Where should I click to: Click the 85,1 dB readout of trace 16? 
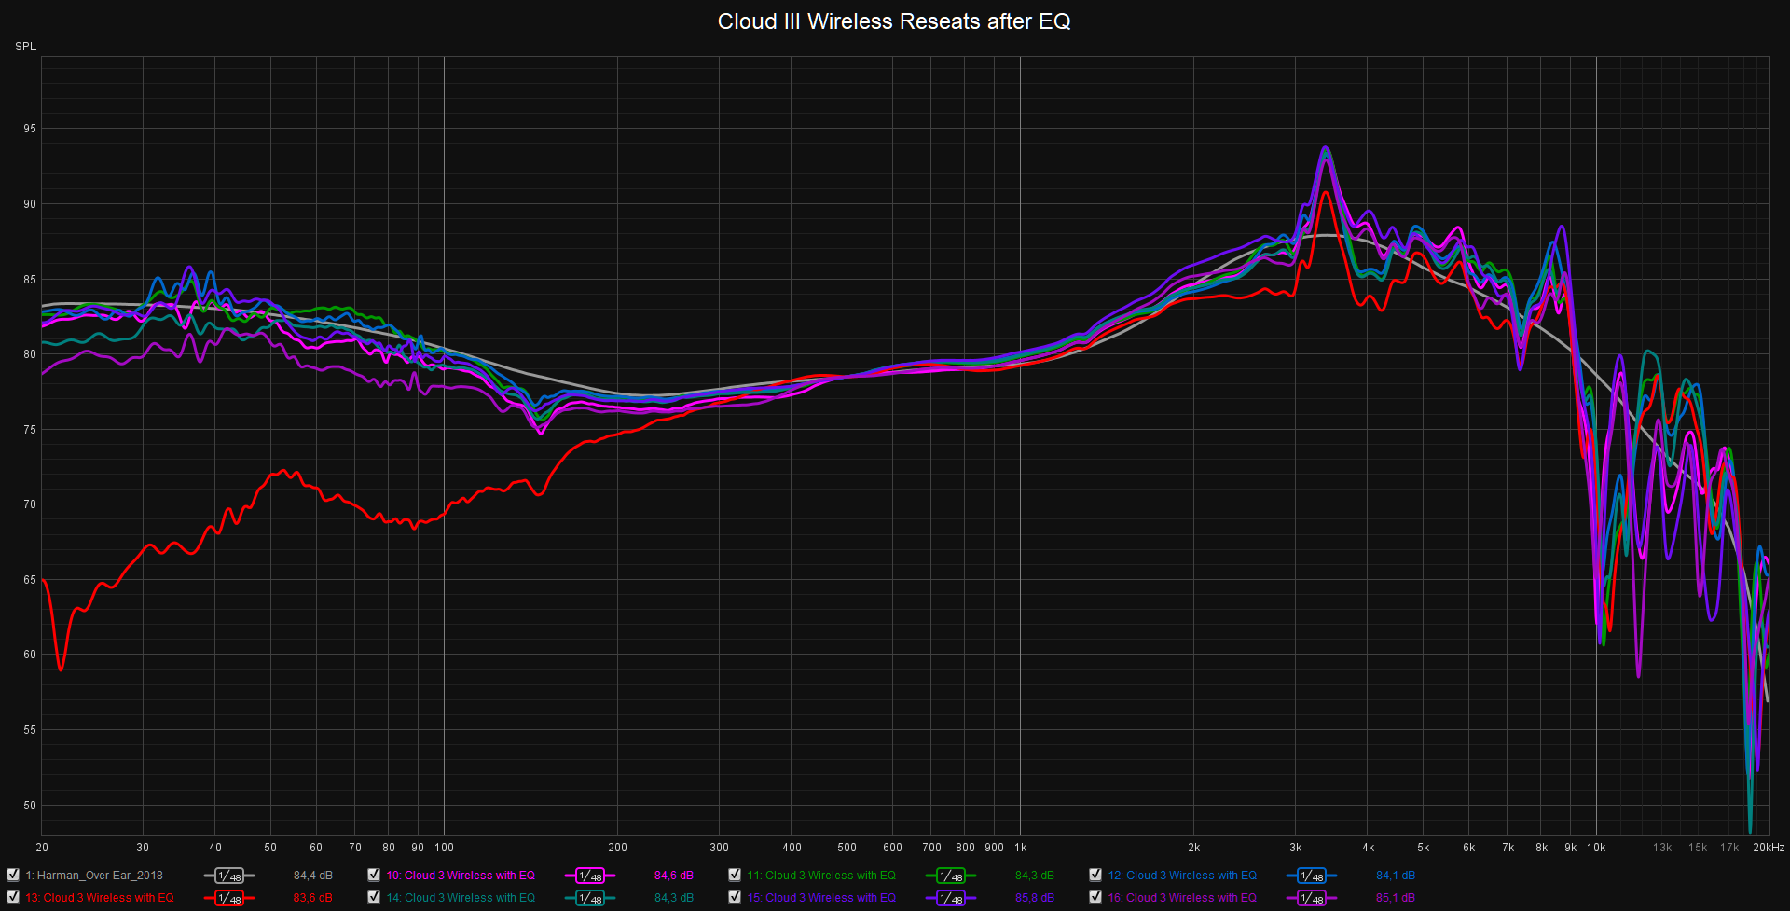pos(1396,898)
